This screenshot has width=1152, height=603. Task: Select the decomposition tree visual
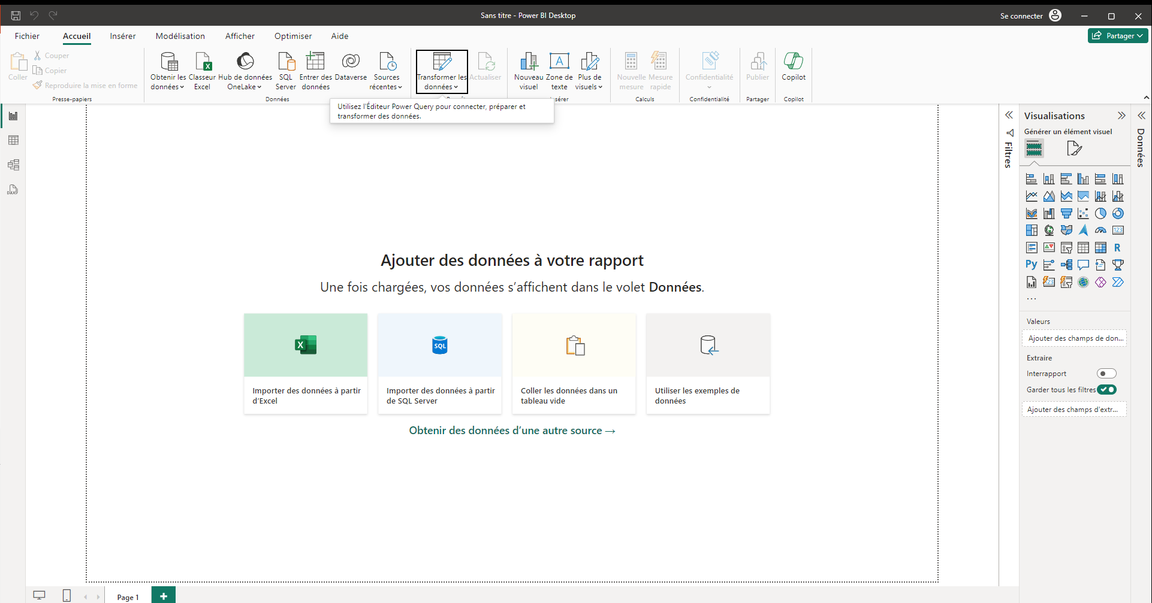(1066, 265)
